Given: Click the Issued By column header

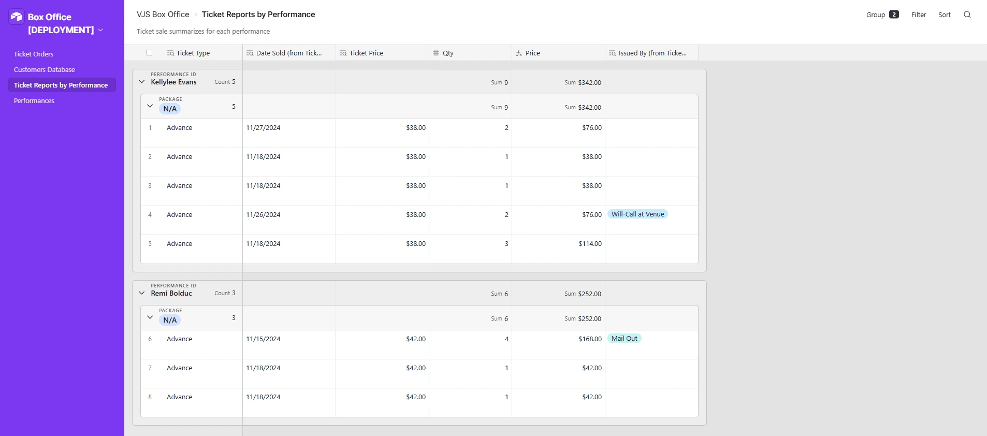Looking at the screenshot, I should click(x=651, y=53).
